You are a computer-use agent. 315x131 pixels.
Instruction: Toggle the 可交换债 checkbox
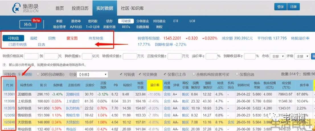(x=140, y=74)
